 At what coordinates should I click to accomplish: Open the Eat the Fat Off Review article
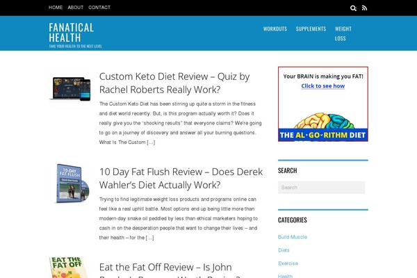tap(170, 270)
